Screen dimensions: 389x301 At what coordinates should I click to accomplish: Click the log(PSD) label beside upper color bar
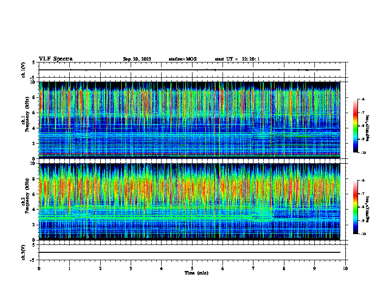(368, 128)
